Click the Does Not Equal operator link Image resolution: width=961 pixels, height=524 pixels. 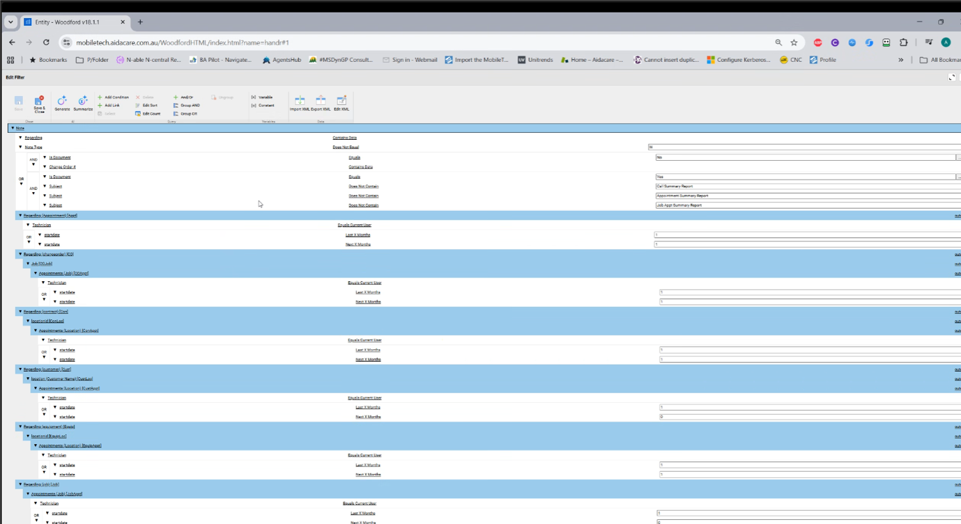point(346,148)
